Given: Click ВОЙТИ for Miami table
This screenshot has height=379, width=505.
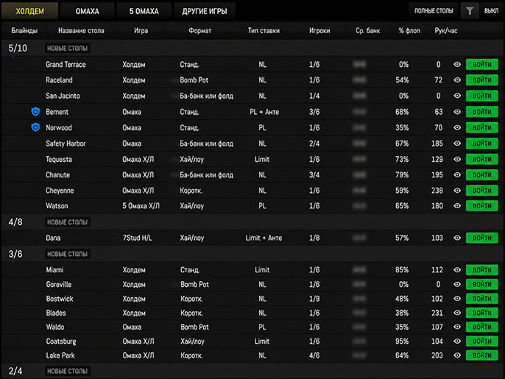Looking at the screenshot, I should 481,270.
